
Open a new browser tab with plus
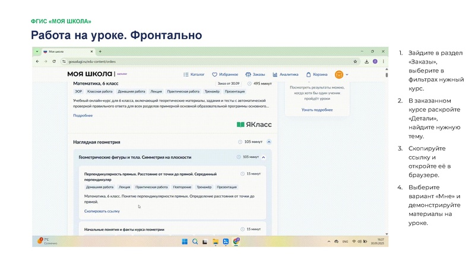(x=100, y=52)
